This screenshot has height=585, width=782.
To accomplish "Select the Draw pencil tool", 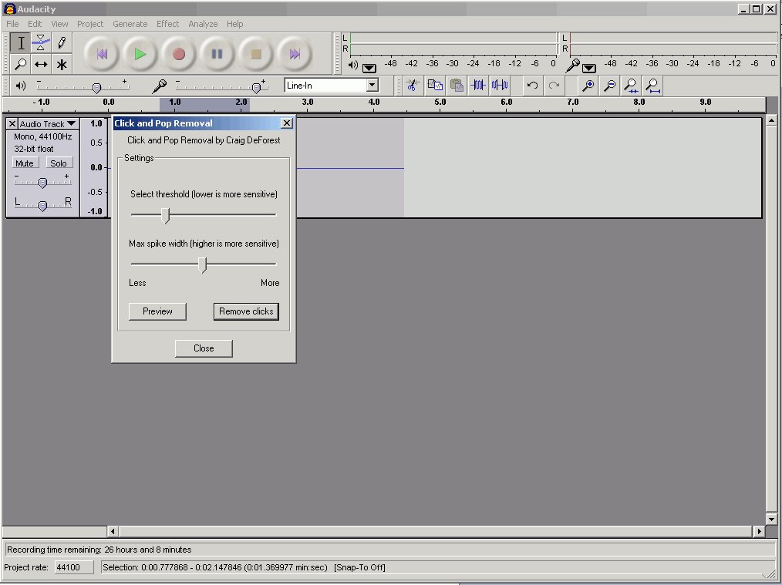I will [62, 43].
